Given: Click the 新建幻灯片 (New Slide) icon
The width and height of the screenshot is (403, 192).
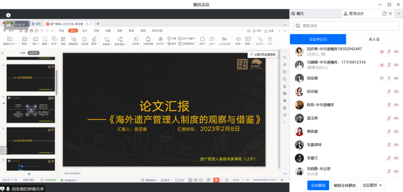Looking at the screenshot, I should tap(10, 39).
